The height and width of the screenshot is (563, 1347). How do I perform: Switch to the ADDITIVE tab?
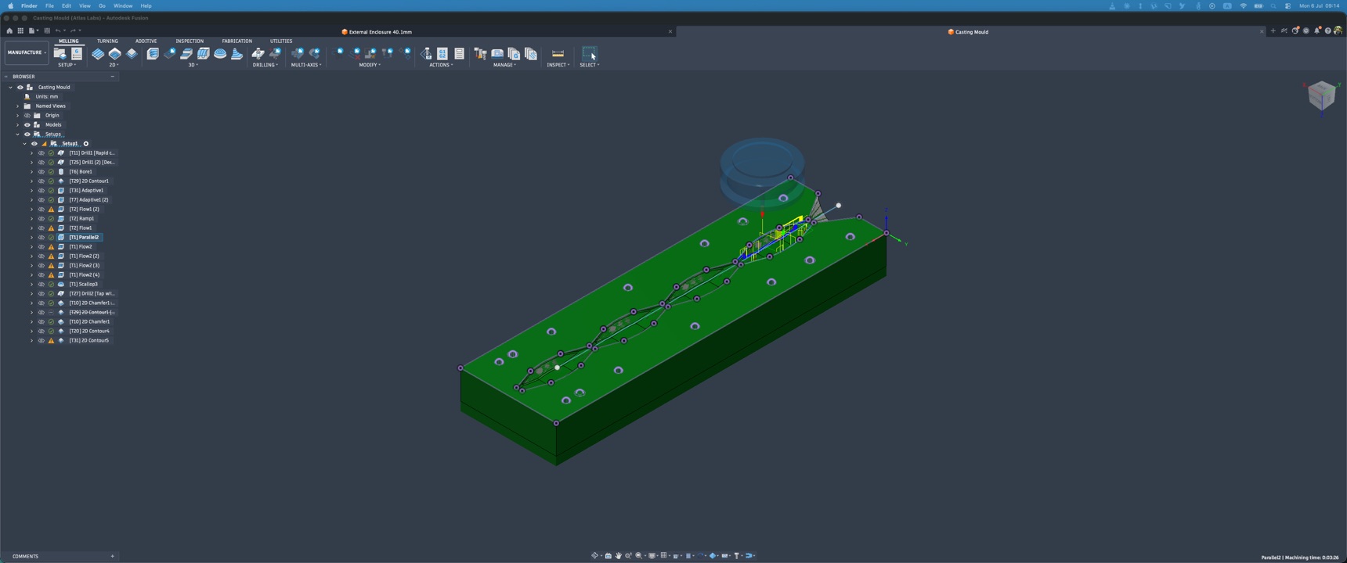tap(146, 41)
